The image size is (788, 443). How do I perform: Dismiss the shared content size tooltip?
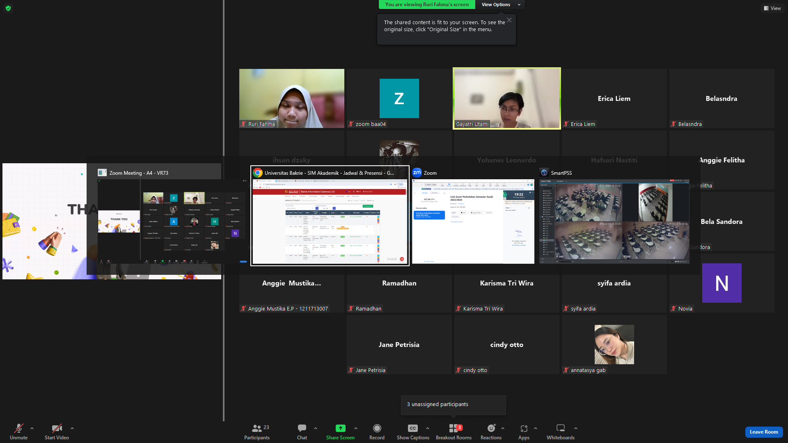click(x=509, y=20)
